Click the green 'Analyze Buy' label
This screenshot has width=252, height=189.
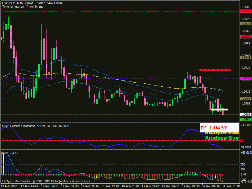pos(222,138)
